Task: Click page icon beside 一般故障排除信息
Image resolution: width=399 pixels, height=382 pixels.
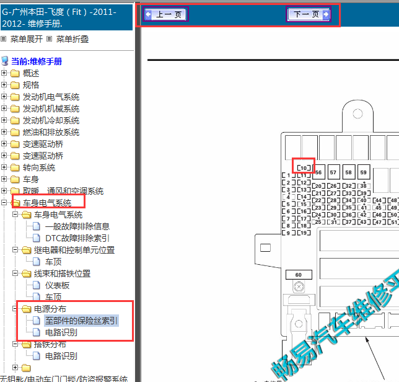Action: (x=37, y=226)
